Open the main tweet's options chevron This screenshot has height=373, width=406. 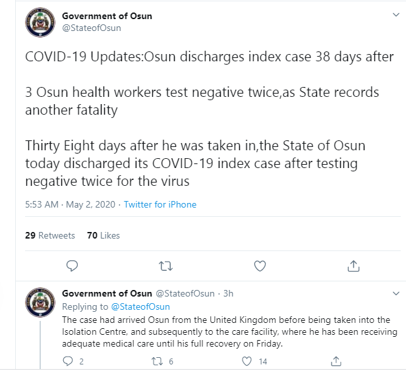click(x=396, y=14)
